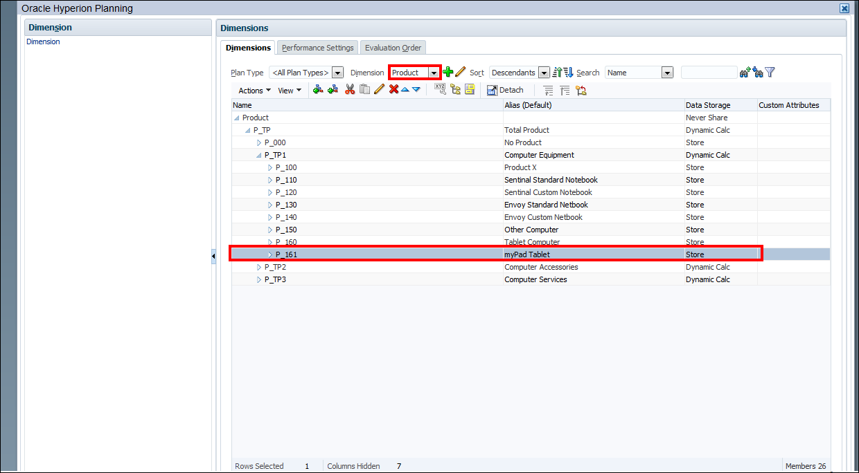859x473 pixels.
Task: Click the search up binoculars icon
Action: coord(745,72)
